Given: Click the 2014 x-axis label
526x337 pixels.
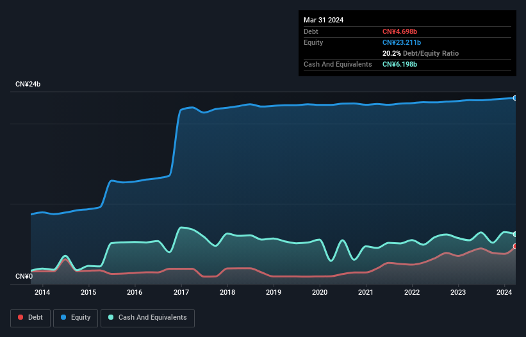Looking at the screenshot, I should [42, 292].
